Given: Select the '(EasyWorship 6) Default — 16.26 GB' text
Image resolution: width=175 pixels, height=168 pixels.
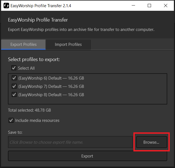Looking at the screenshot, I should (x=51, y=78).
